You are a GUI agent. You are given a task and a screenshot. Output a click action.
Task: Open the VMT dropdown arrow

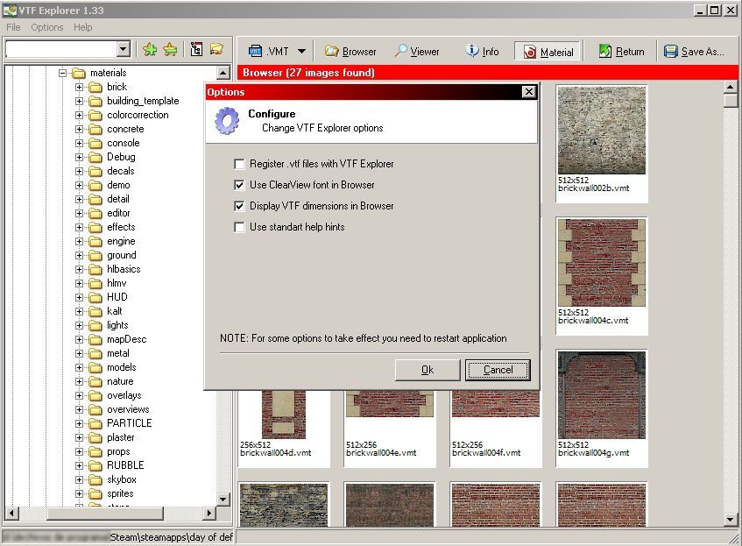tap(302, 51)
